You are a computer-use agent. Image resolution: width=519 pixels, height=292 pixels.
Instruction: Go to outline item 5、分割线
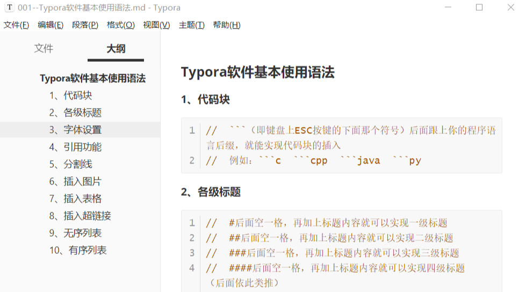pos(70,165)
